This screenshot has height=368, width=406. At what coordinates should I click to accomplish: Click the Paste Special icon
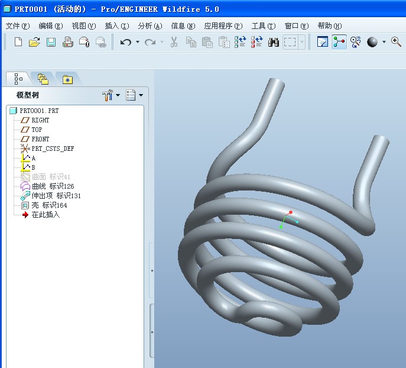coord(224,42)
